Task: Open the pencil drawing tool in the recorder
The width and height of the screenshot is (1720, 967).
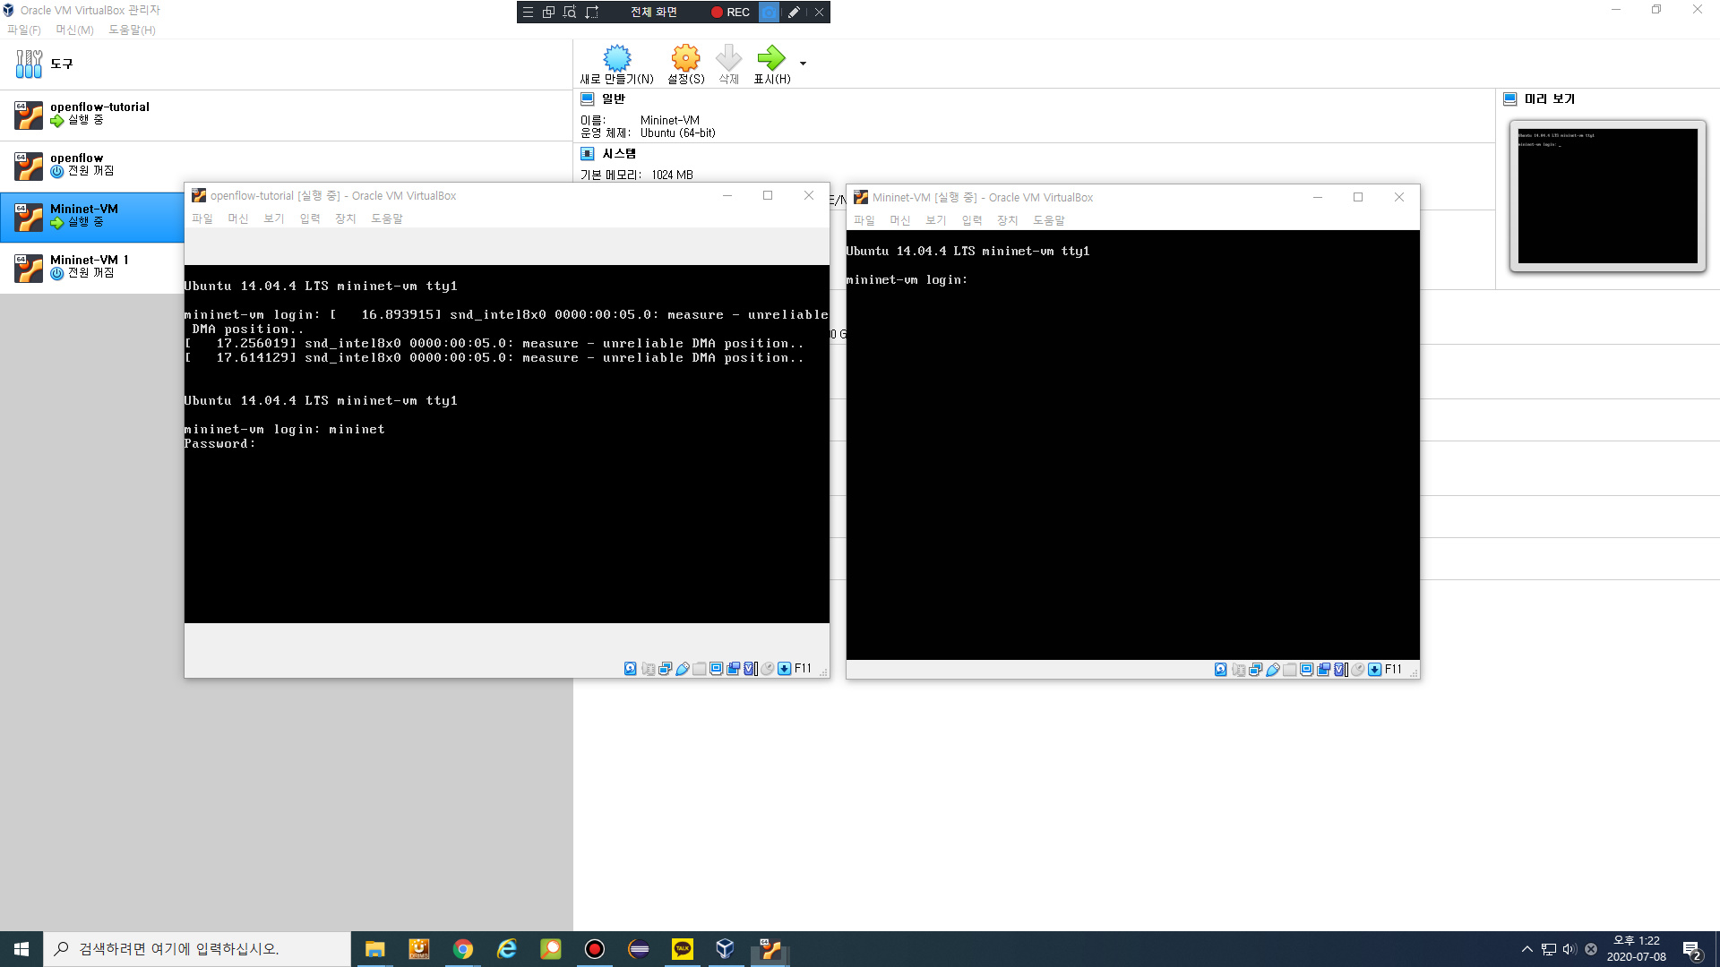Action: tap(794, 12)
